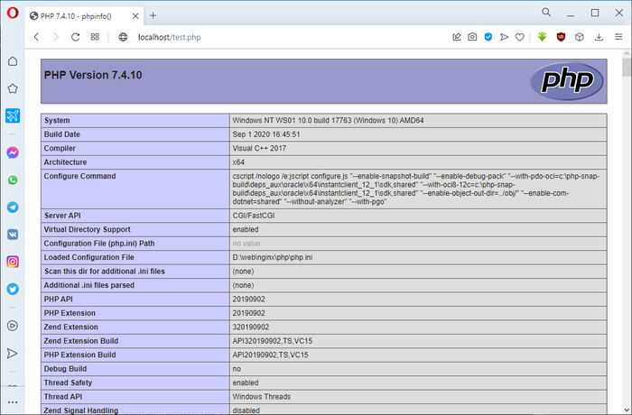This screenshot has height=415, width=632.
Task: Open Messenger from the Opera sidebar
Action: pos(13,153)
